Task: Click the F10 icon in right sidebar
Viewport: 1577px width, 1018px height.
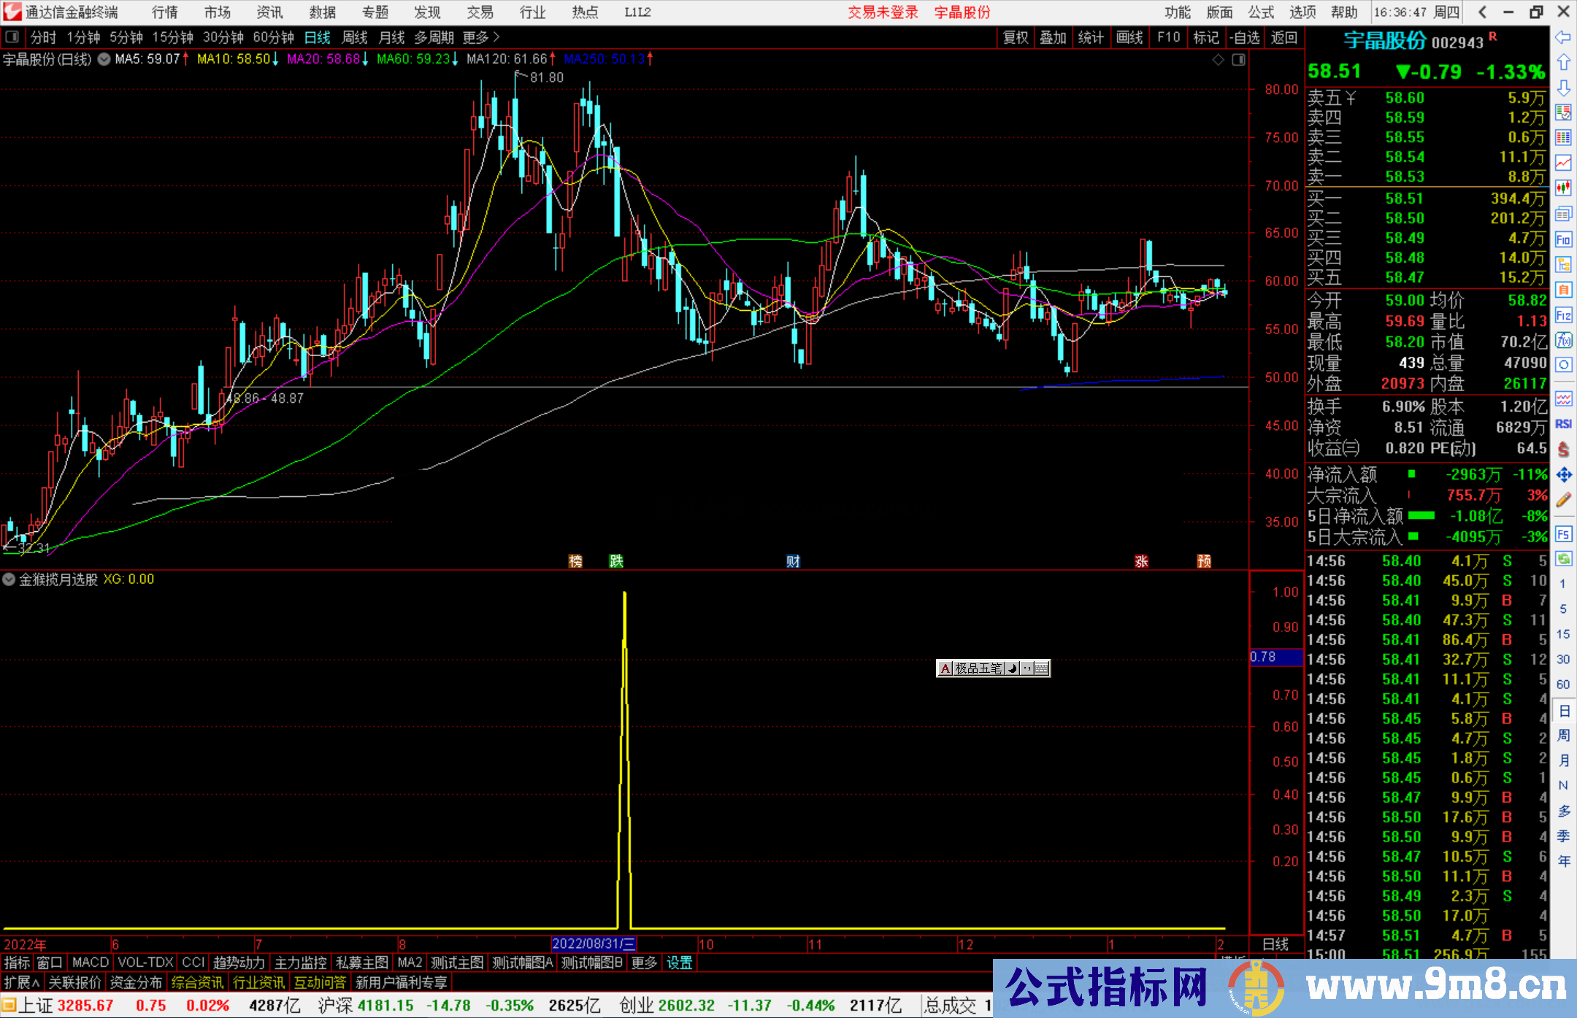Action: coord(1563,239)
